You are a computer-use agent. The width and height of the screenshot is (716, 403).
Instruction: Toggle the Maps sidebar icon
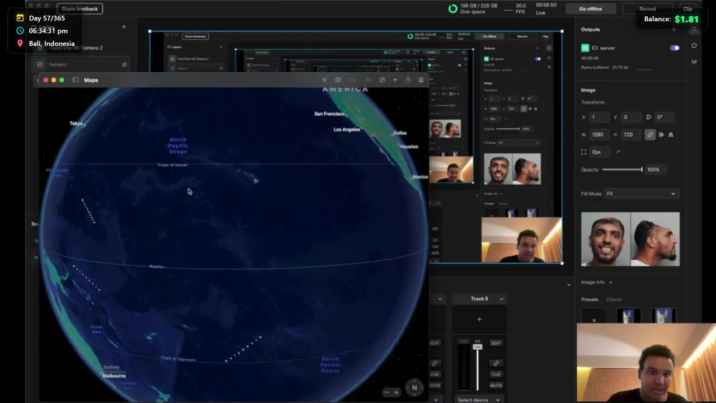pos(76,80)
